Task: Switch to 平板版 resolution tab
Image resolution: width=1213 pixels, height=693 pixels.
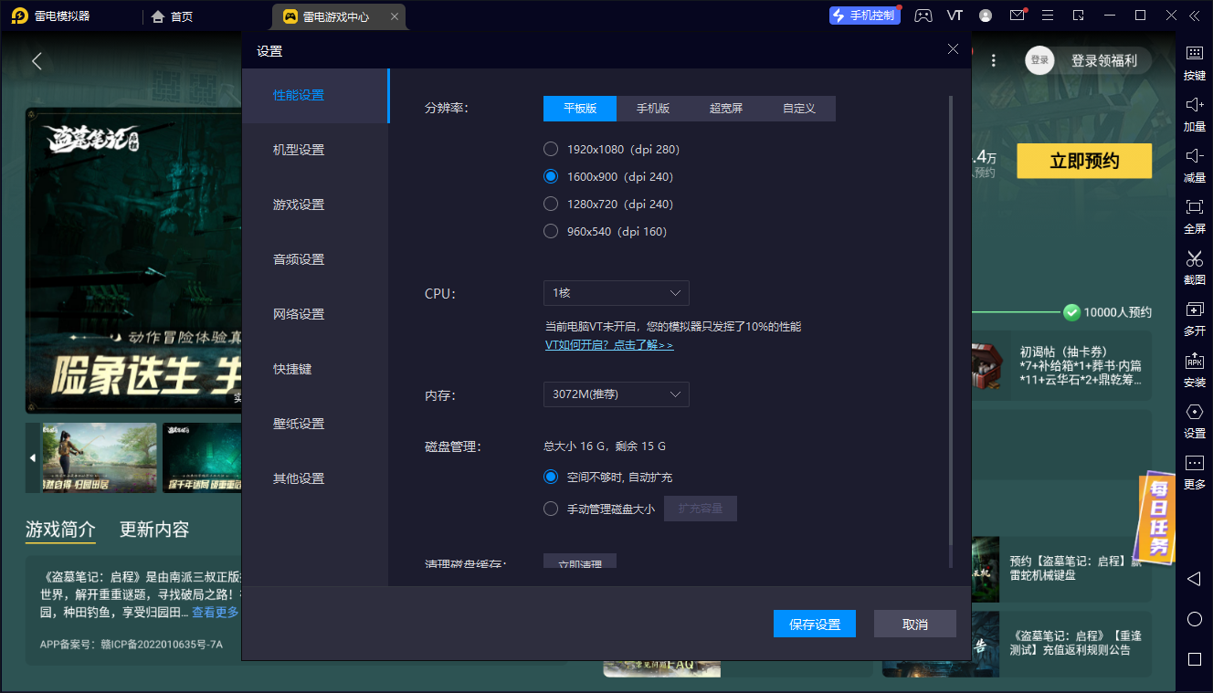Action: (x=580, y=108)
